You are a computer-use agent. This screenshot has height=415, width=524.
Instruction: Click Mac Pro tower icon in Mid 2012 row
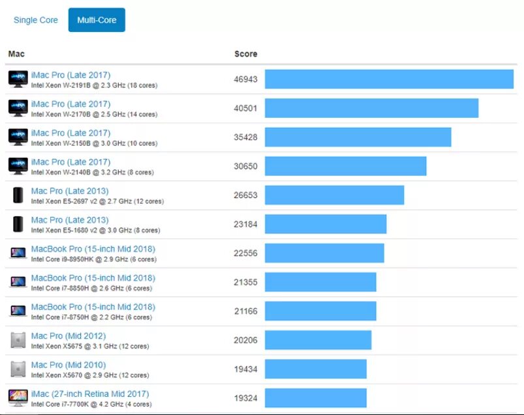click(x=18, y=340)
